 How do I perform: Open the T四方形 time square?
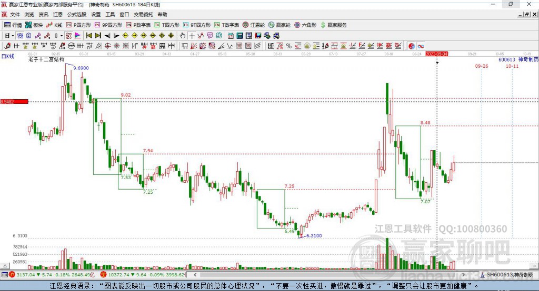(x=167, y=25)
